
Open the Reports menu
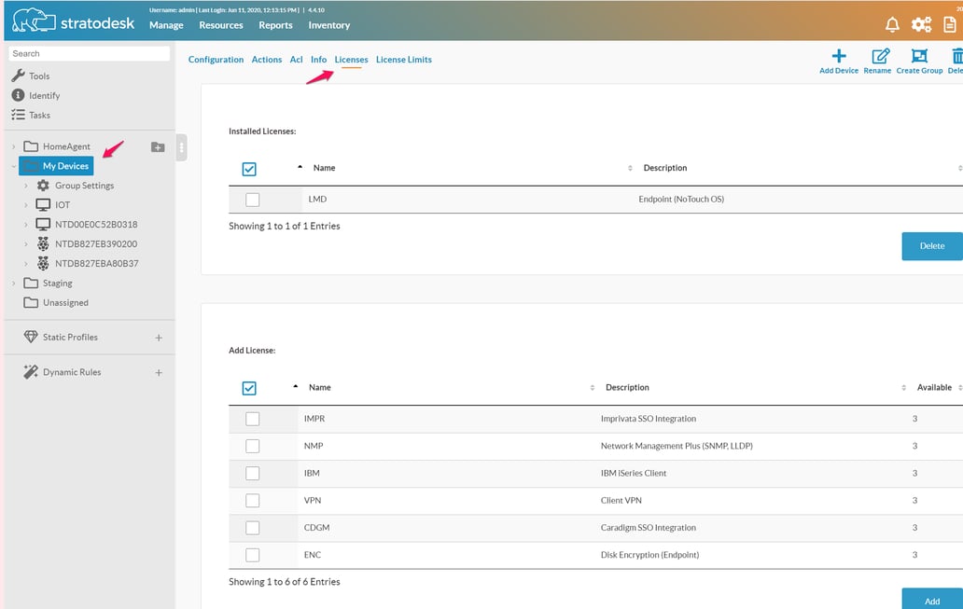point(275,25)
